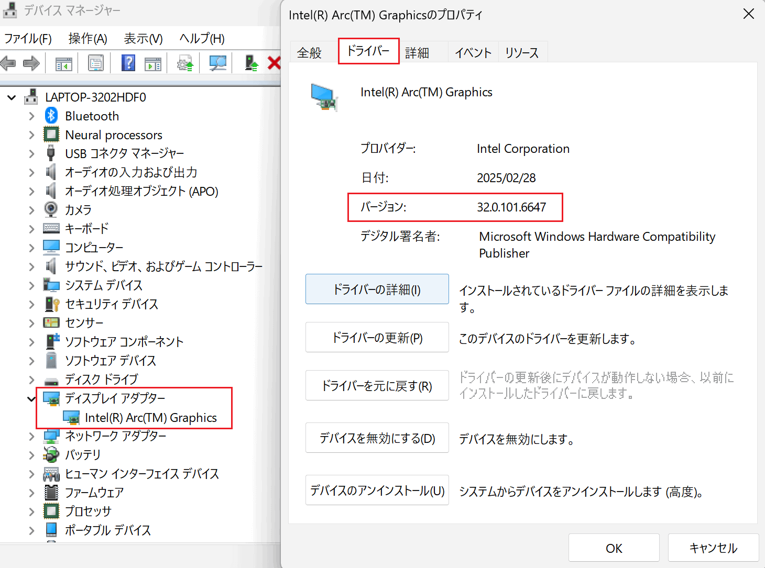Image resolution: width=765 pixels, height=568 pixels.
Task: Expand the ソフトウェア デバイス chevron
Action: (x=31, y=361)
